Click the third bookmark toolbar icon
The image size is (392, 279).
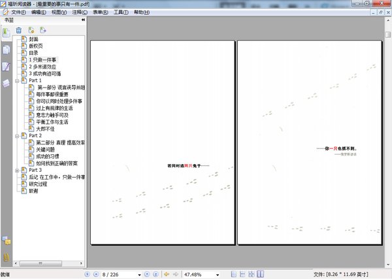43,30
